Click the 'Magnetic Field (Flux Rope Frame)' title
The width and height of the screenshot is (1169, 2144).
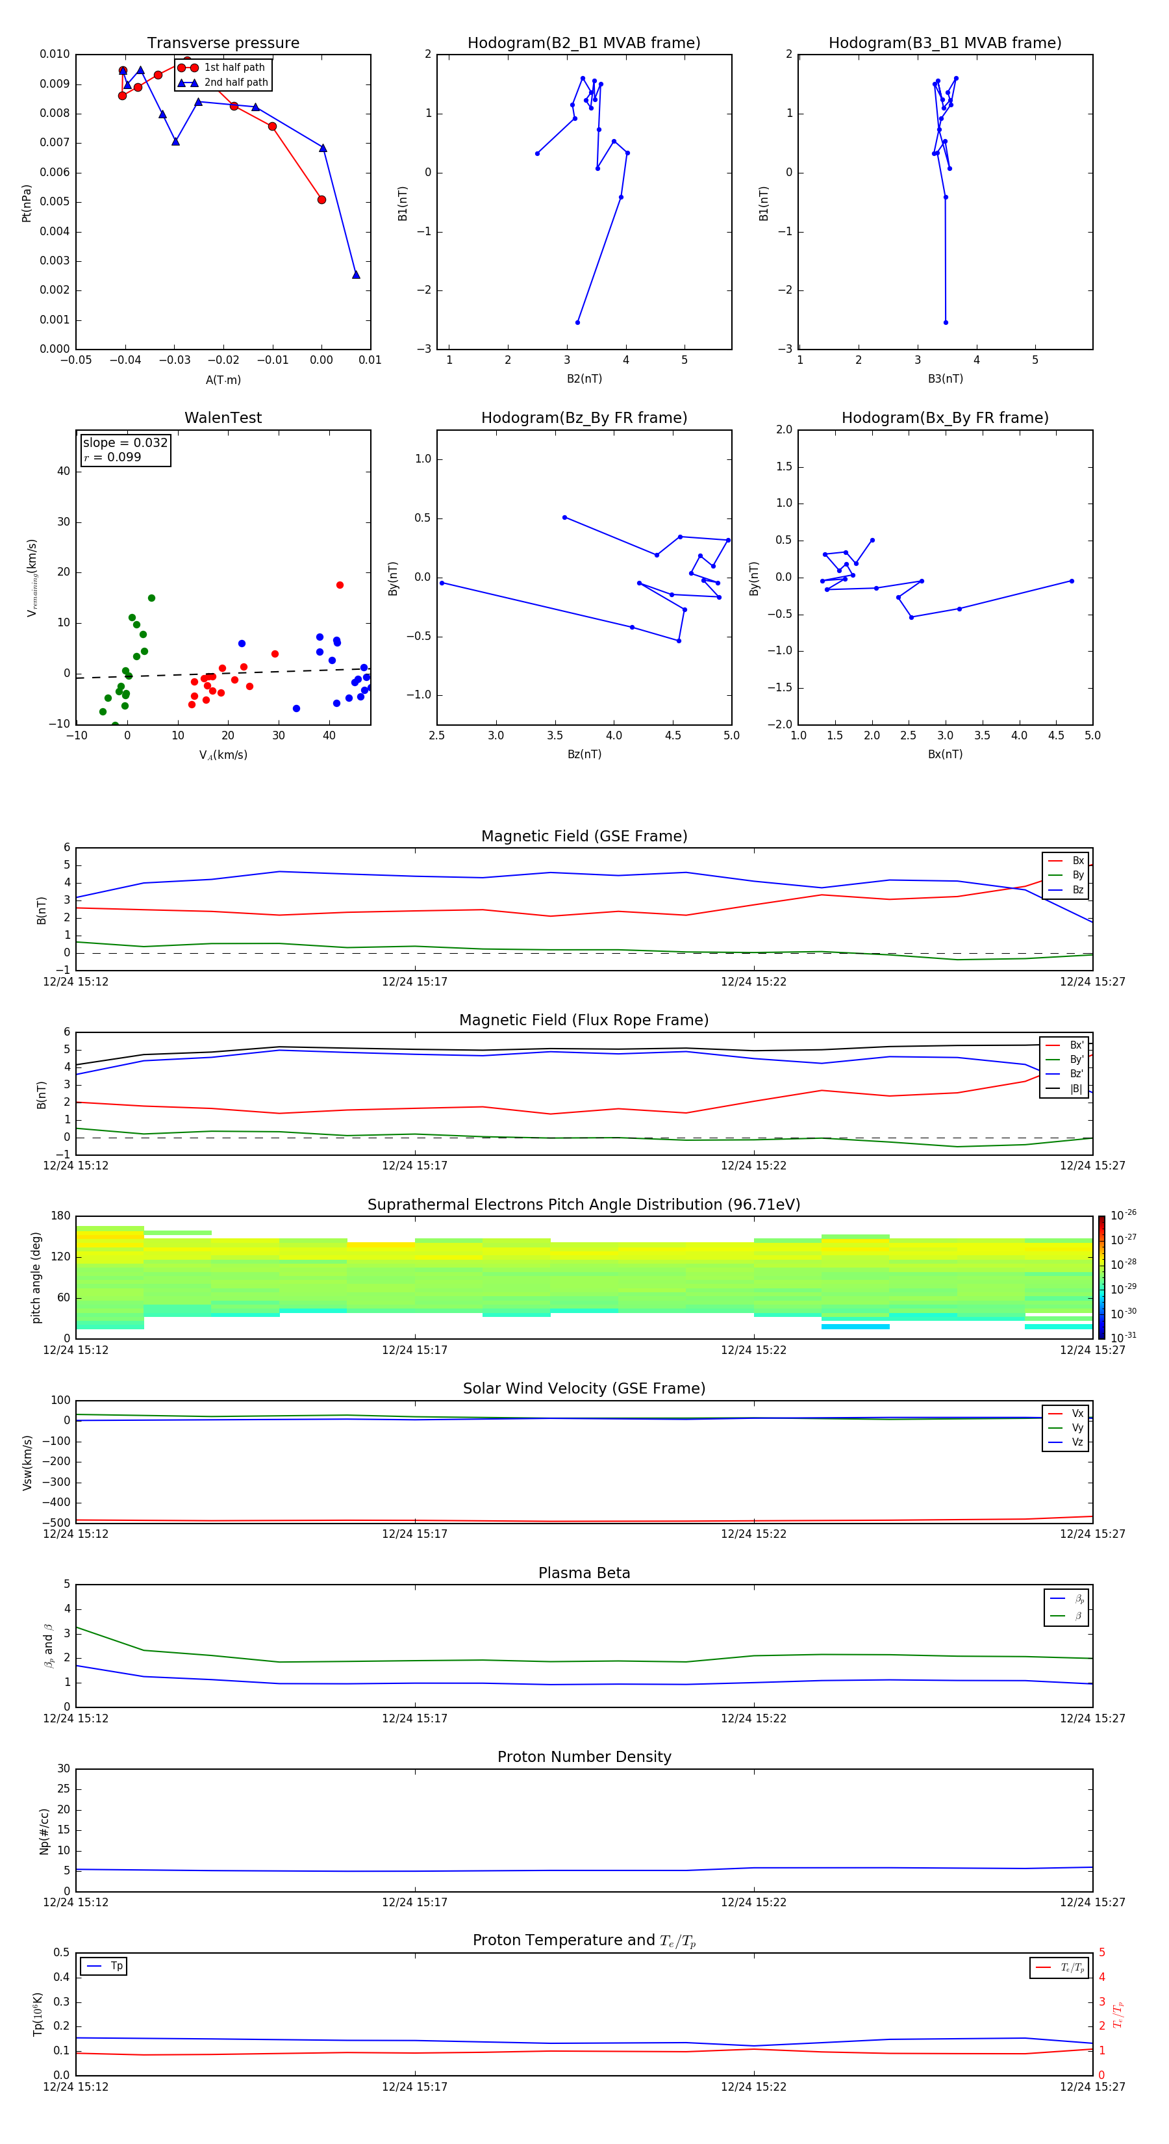pos(584,1021)
